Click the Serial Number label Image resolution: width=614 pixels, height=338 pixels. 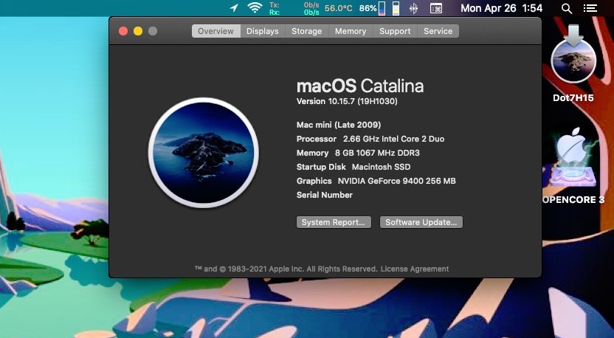tap(325, 195)
